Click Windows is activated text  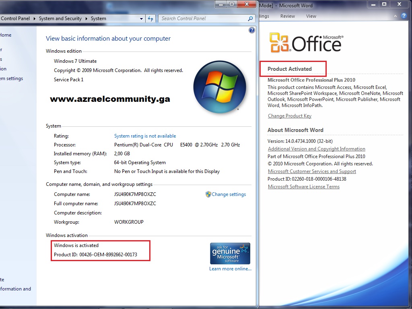click(76, 245)
